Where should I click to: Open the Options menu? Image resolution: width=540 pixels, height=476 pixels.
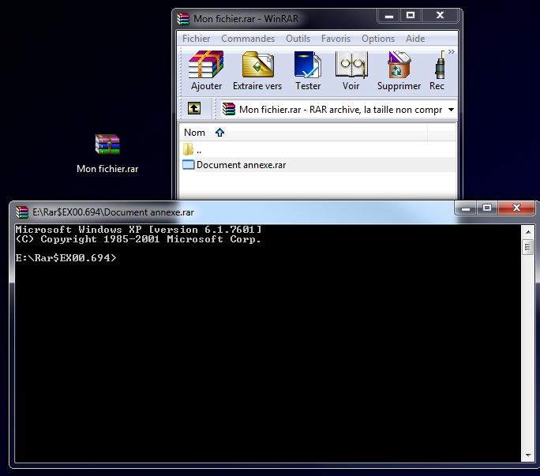(378, 39)
